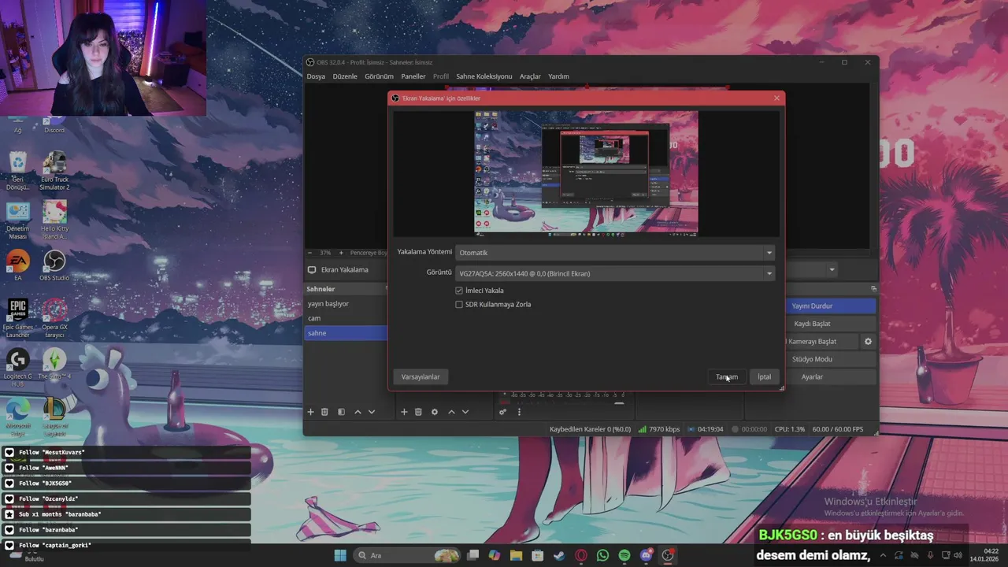Open Görünüm menu

click(x=379, y=76)
